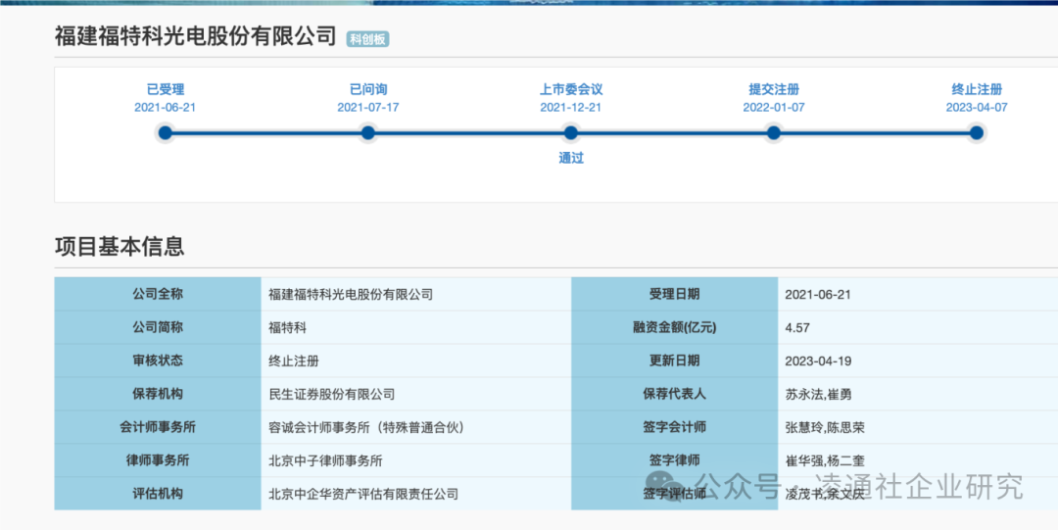Open the 上市委会议 stage label
This screenshot has width=1058, height=530.
571,89
